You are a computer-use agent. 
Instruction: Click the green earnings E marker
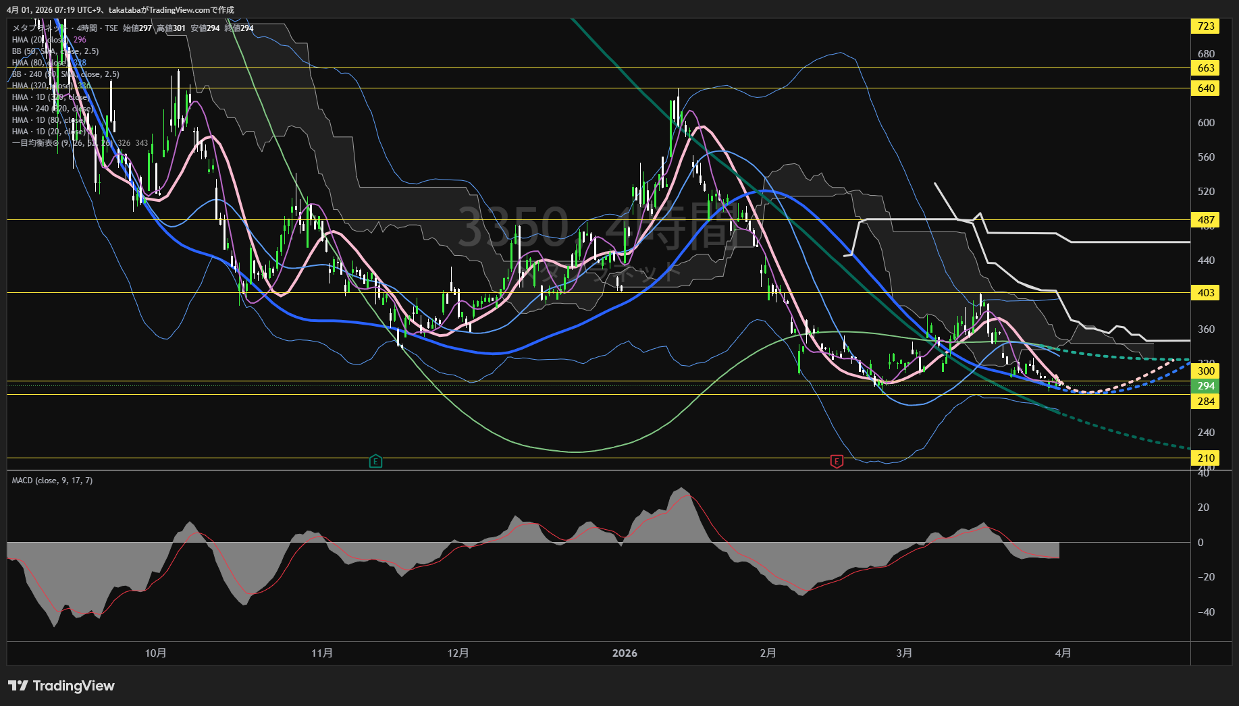click(x=375, y=462)
